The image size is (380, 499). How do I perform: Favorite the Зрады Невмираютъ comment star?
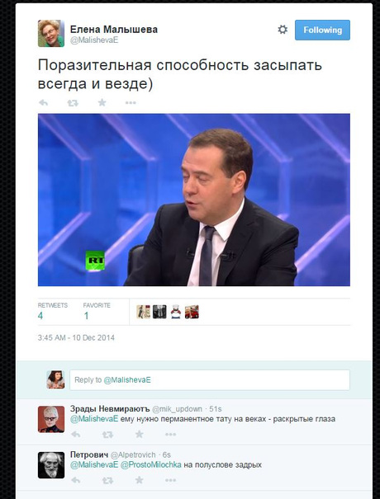pyautogui.click(x=139, y=434)
